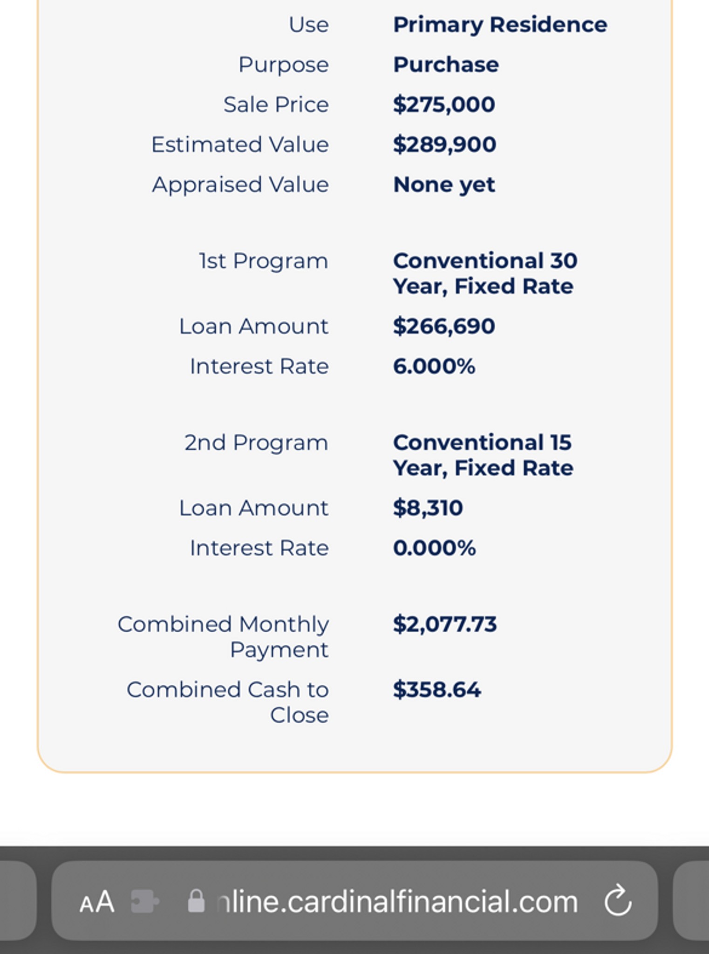Select the $275,000 sale price value
Image resolution: width=709 pixels, height=954 pixels.
click(x=444, y=104)
